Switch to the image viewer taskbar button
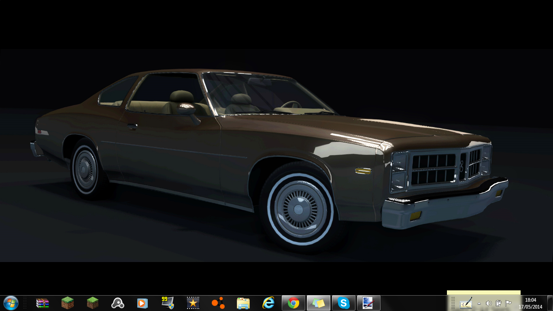 click(x=368, y=303)
